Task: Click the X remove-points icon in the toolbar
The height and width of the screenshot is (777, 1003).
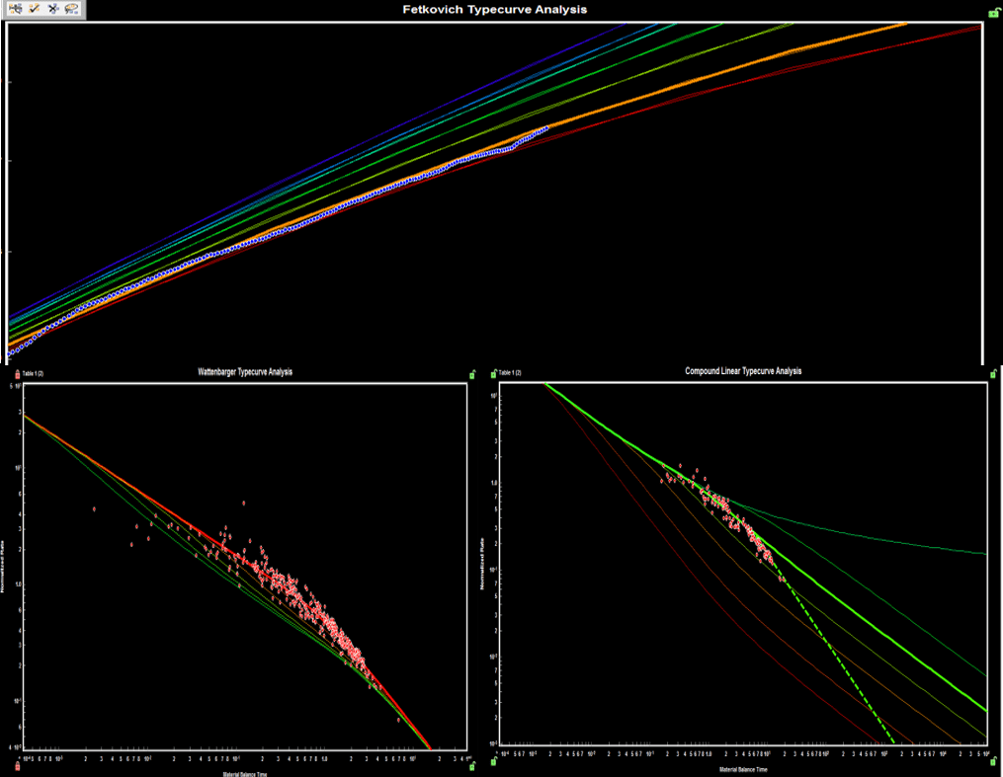Action: pyautogui.click(x=53, y=8)
